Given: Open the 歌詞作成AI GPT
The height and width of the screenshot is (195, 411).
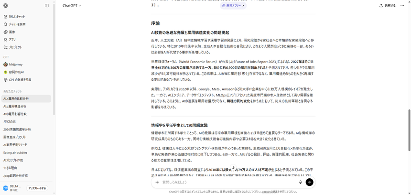Looking at the screenshot, I should tap(16, 72).
